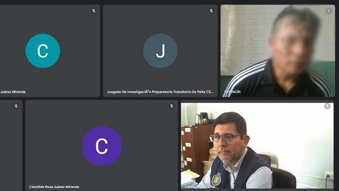Click muted microphone icon on Juárez Miranda top tile

(94, 11)
